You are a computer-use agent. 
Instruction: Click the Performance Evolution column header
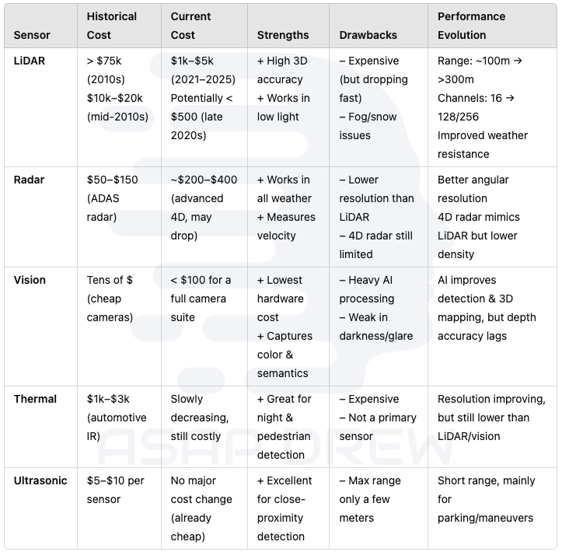(471, 26)
